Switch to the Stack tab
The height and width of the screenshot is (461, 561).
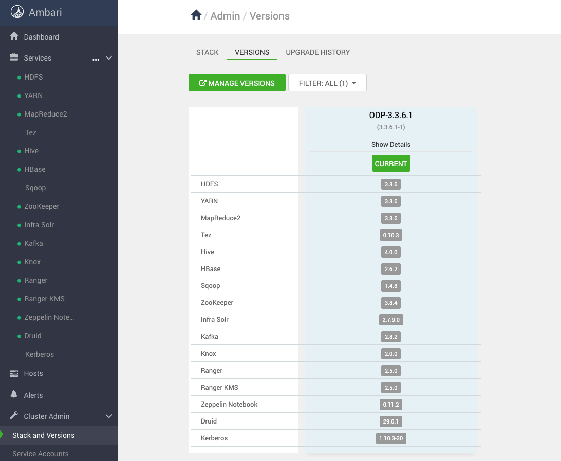click(x=207, y=52)
